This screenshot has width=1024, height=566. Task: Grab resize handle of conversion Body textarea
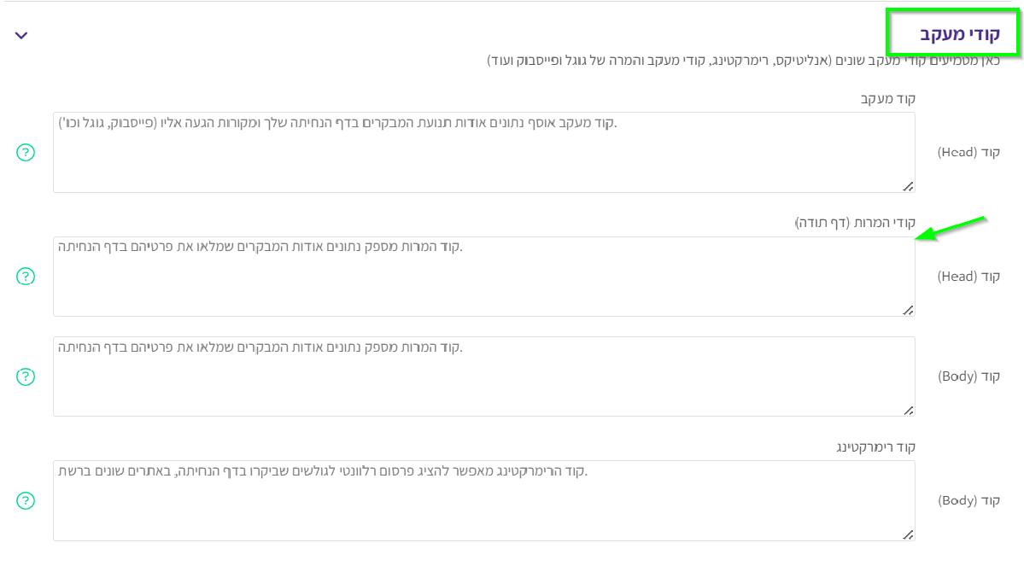(x=908, y=410)
